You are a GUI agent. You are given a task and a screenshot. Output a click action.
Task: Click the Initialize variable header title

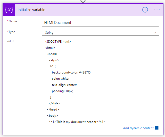31,10
